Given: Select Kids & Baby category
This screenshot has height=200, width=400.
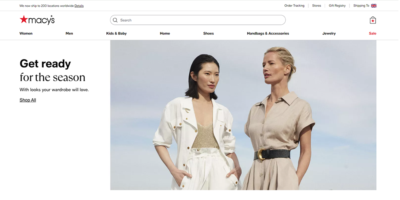Looking at the screenshot, I should (116, 34).
